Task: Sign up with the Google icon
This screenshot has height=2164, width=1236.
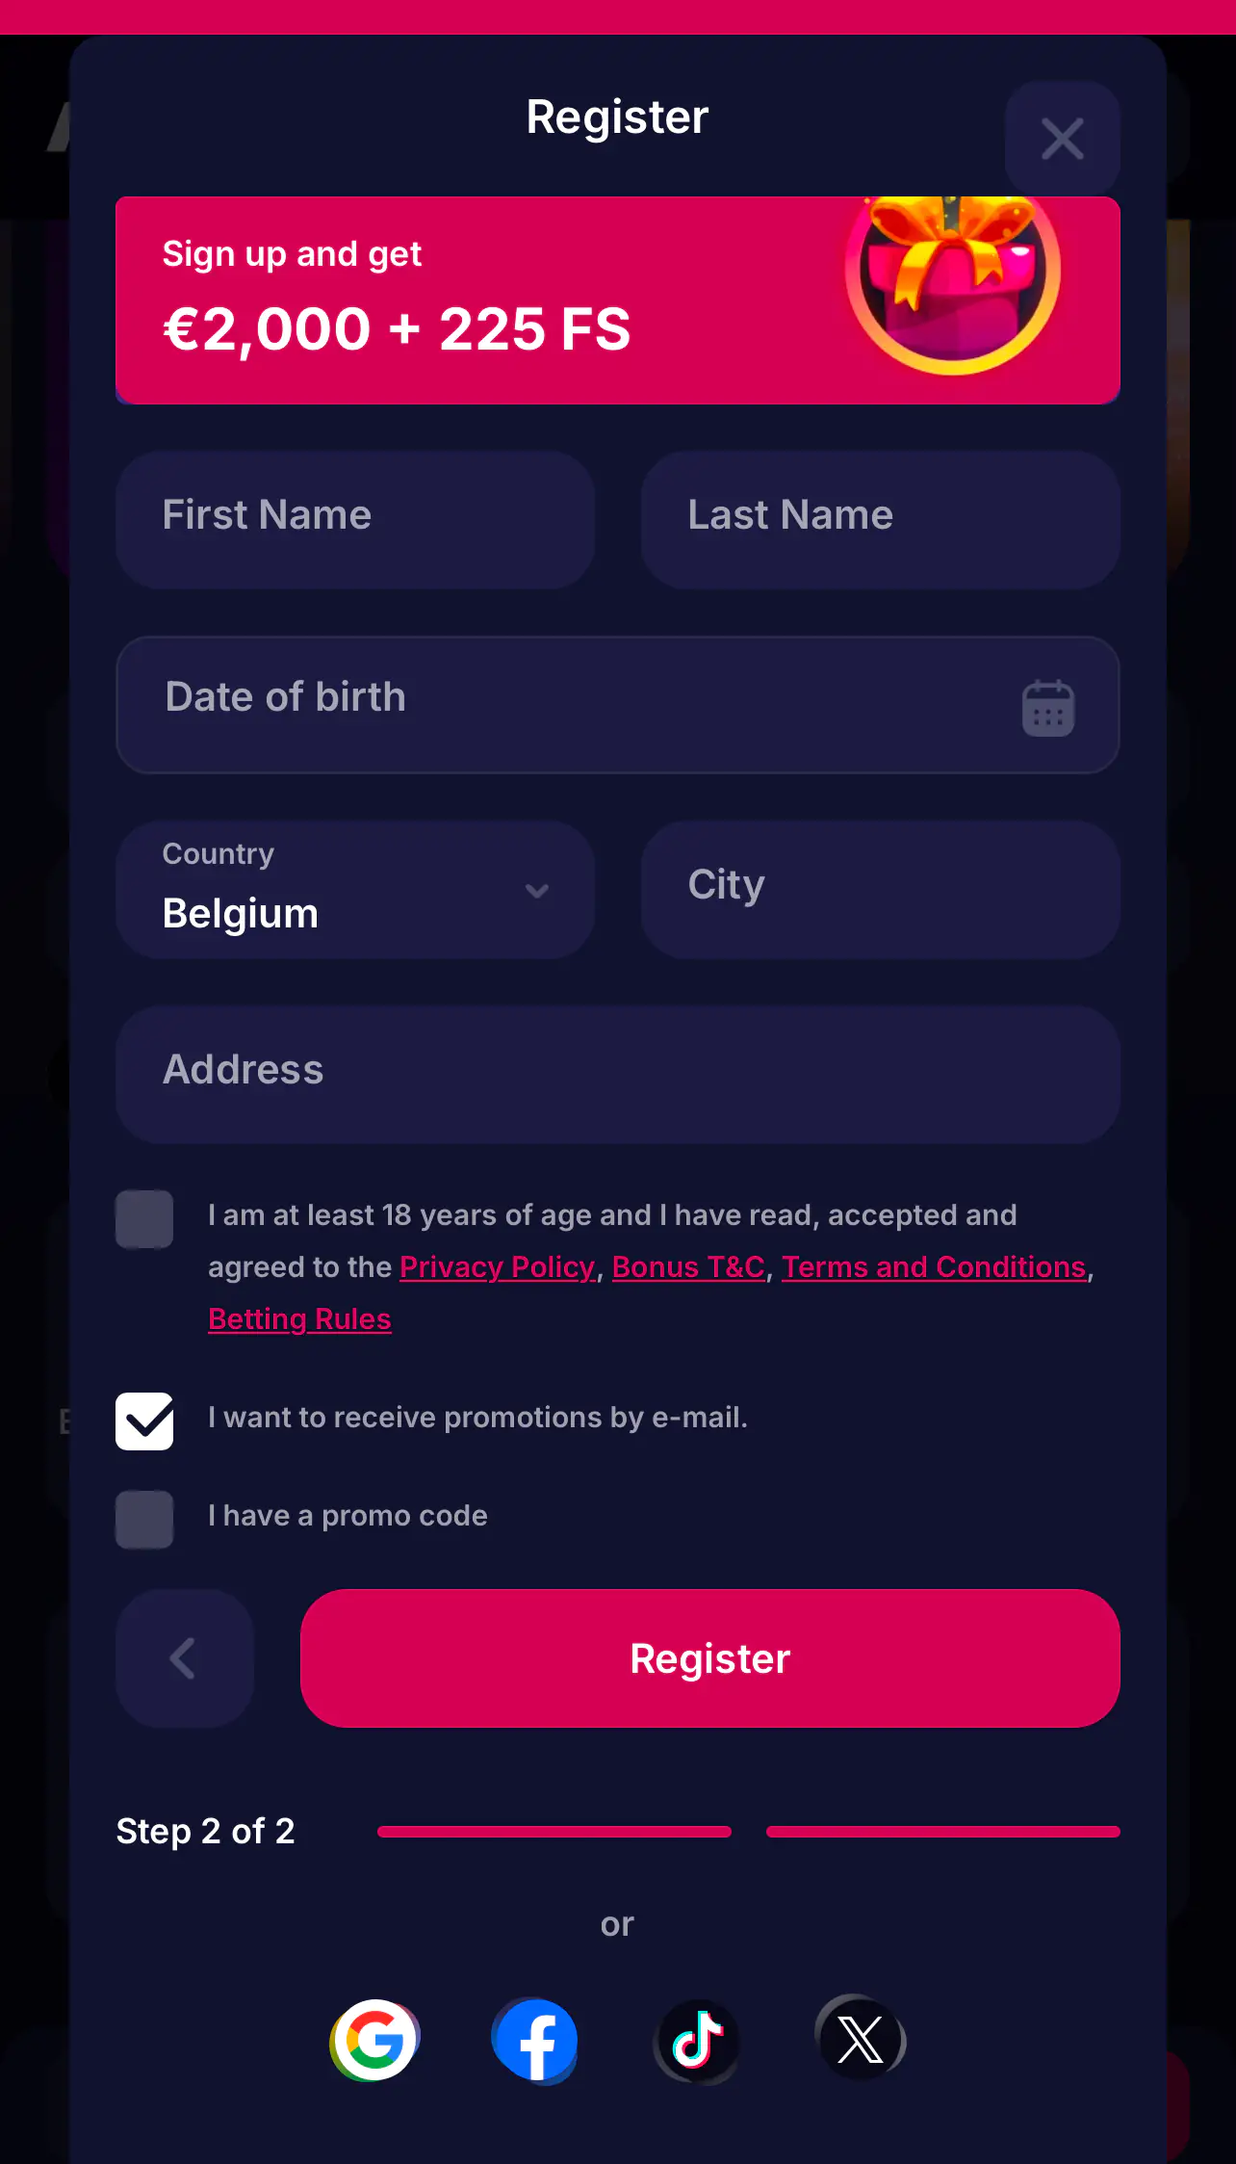Action: point(374,2040)
